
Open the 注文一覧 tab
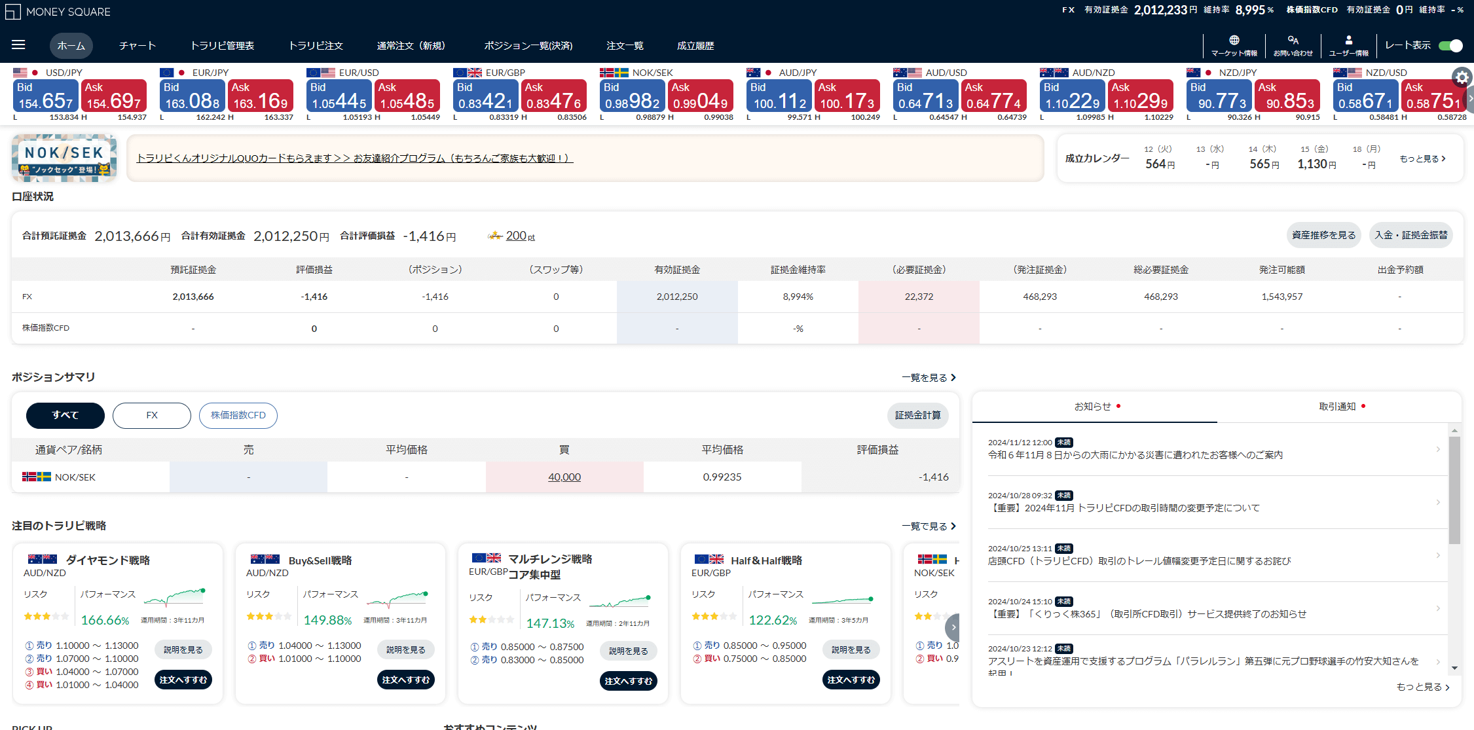pos(625,46)
